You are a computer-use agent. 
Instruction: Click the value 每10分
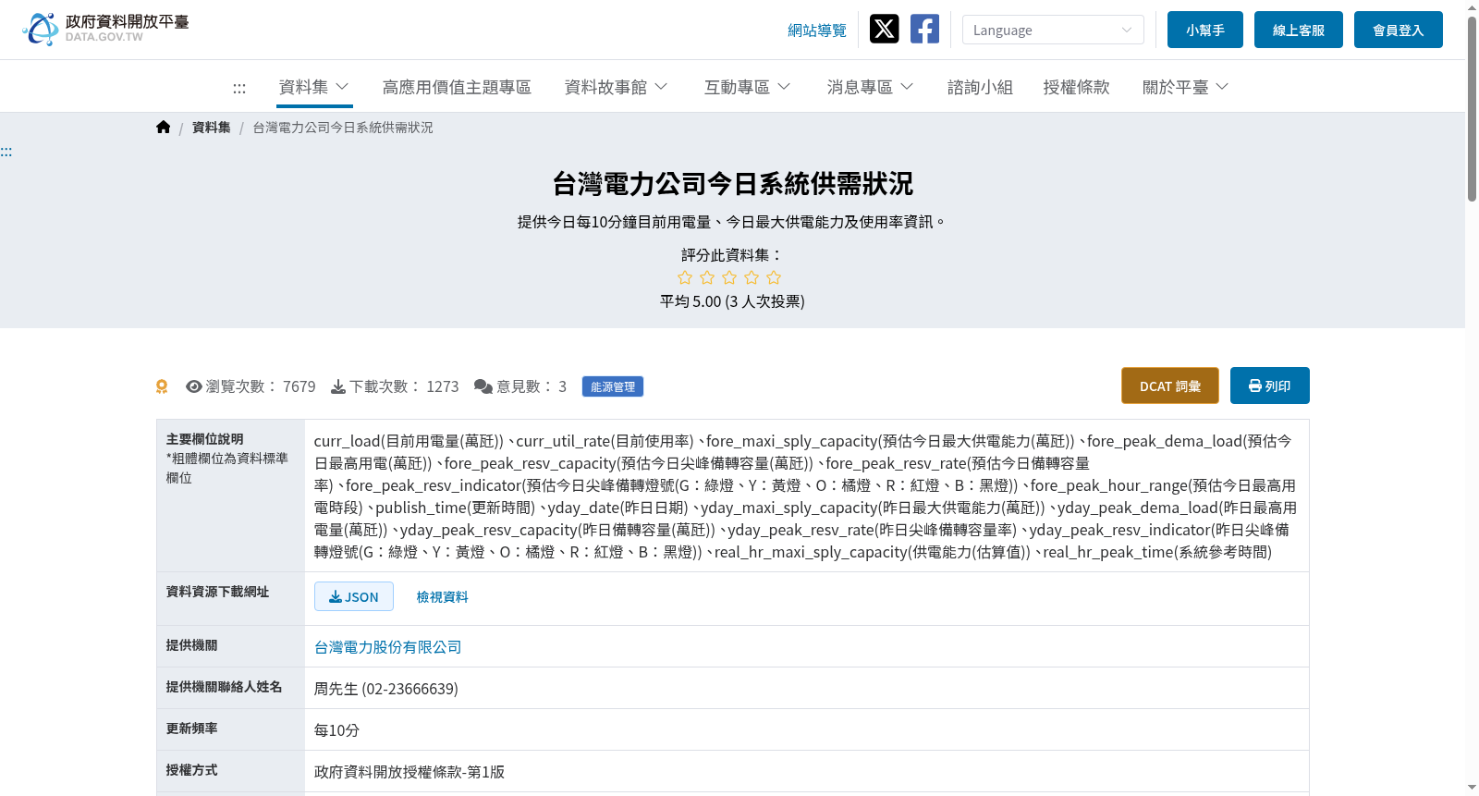336,730
